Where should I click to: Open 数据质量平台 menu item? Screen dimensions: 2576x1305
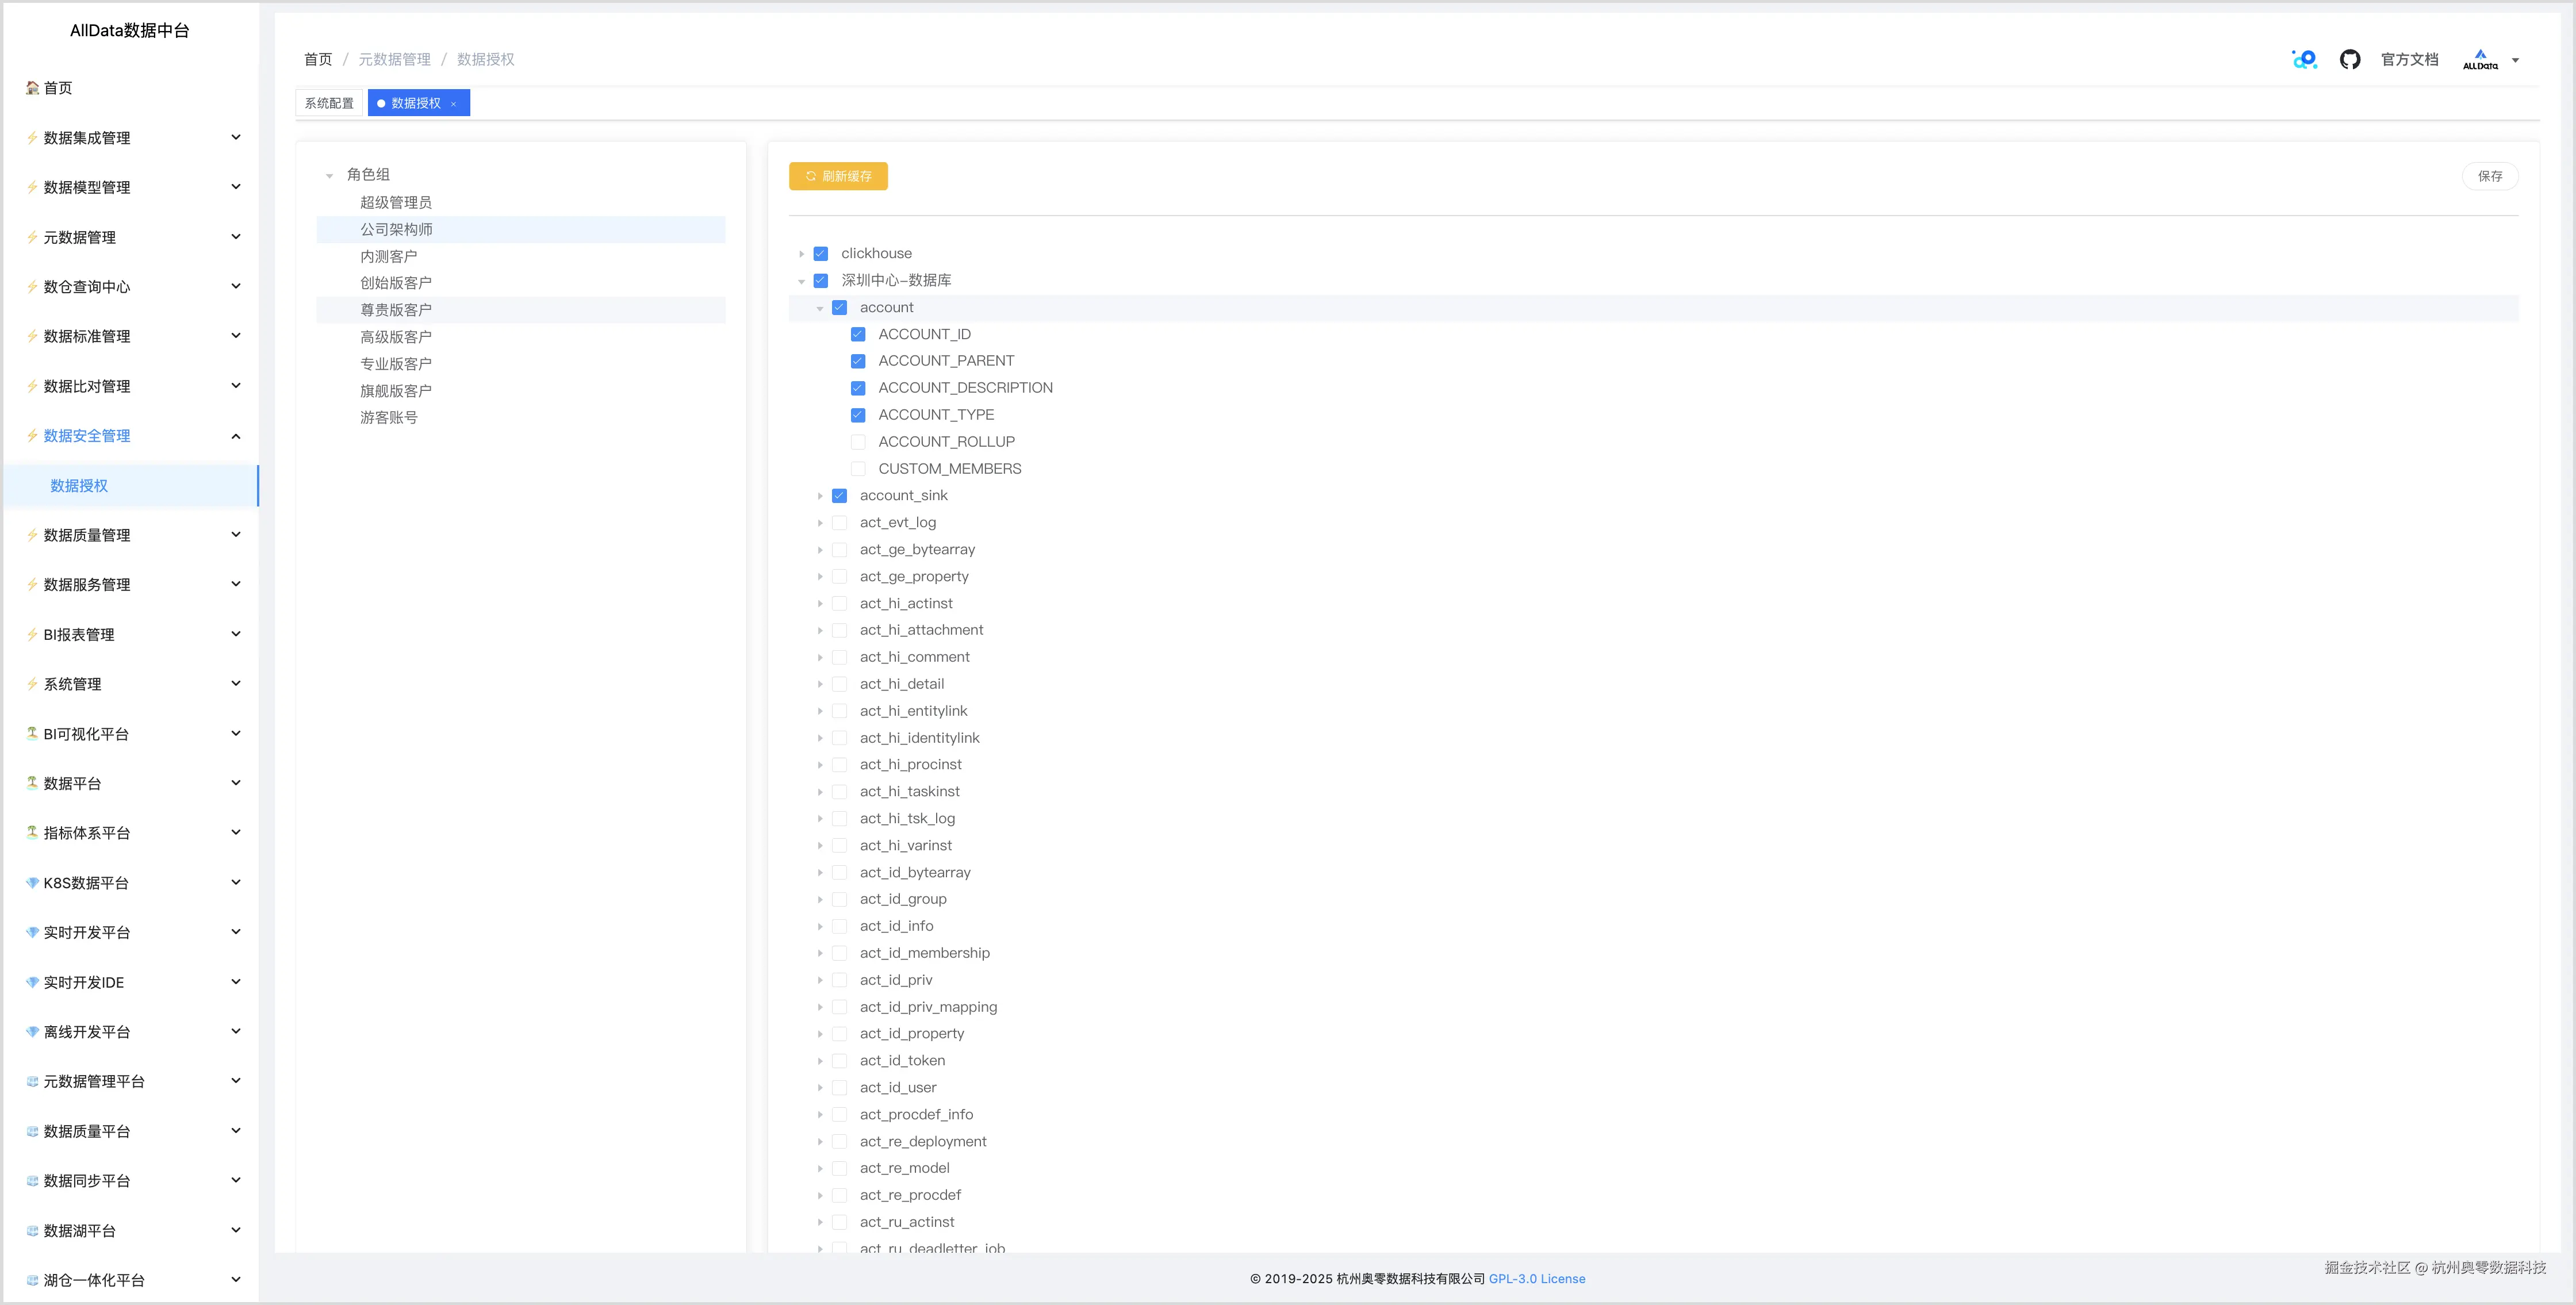[x=130, y=1131]
